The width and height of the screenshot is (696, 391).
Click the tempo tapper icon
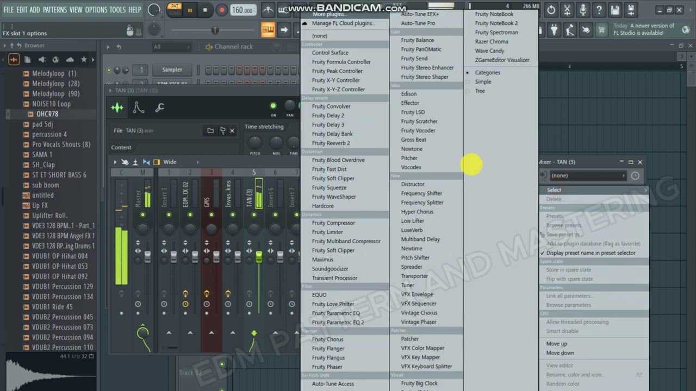pos(570,30)
